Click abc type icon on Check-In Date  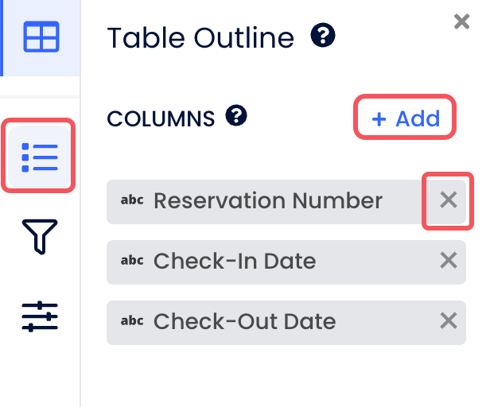(132, 261)
